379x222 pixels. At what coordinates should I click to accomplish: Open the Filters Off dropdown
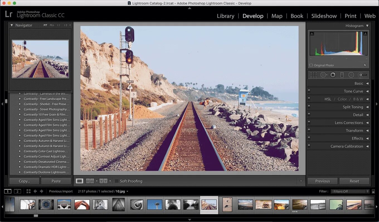[x=350, y=191]
